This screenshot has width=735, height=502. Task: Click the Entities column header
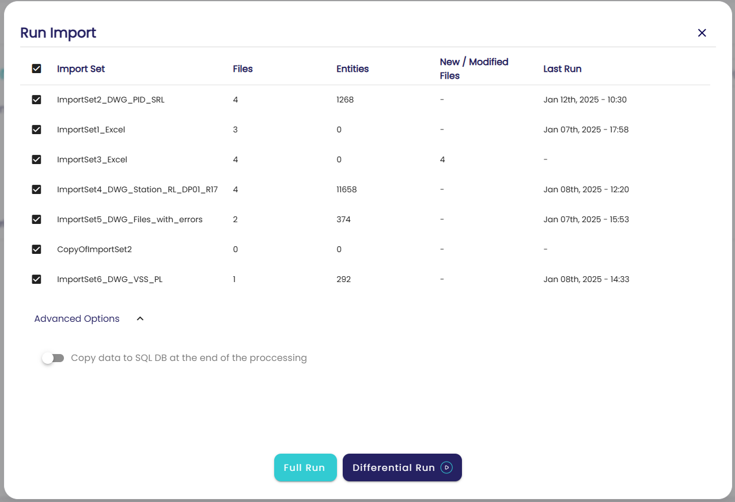pos(353,69)
